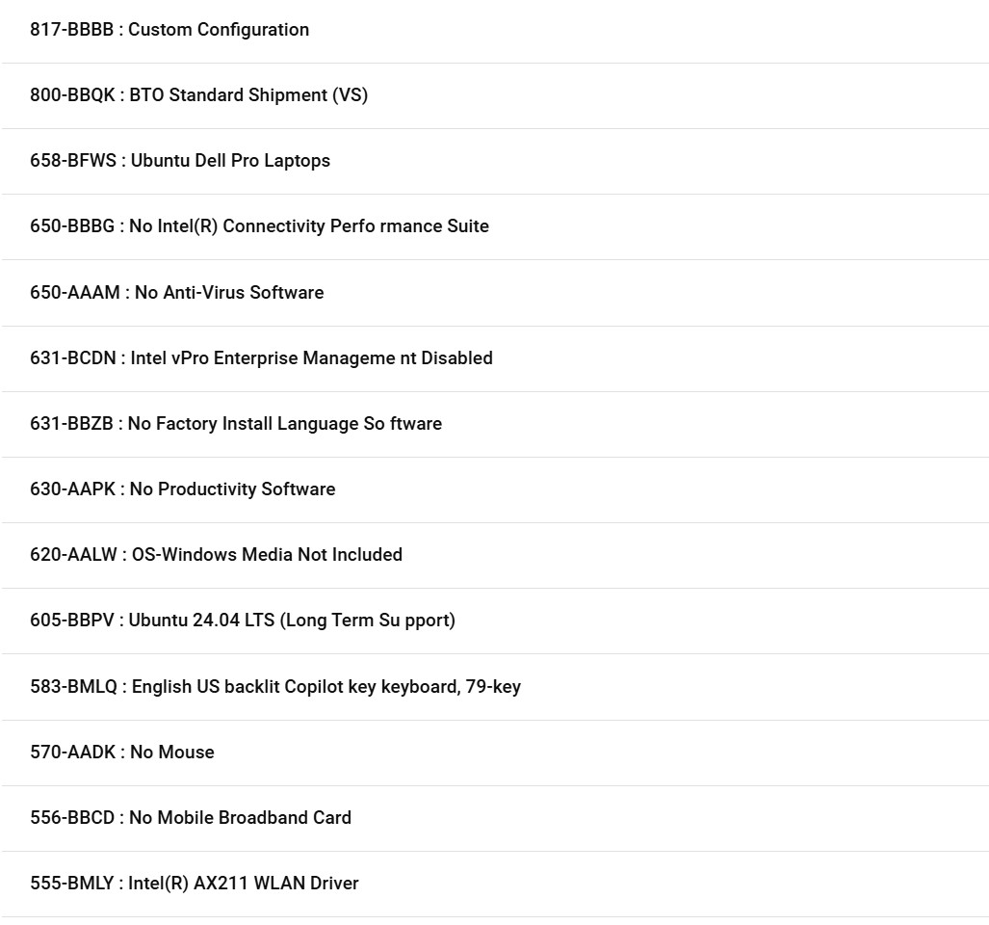989x925 pixels.
Task: Click the SKU code 605-BBPV
Action: pyautogui.click(x=72, y=621)
